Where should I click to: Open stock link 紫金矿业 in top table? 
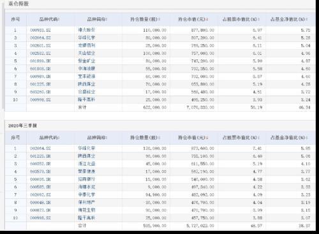(x=86, y=61)
